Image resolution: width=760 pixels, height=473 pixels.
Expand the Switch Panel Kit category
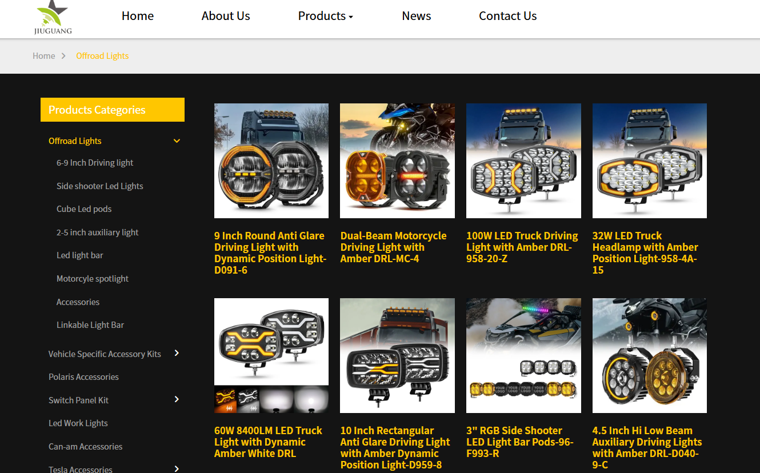coord(177,399)
